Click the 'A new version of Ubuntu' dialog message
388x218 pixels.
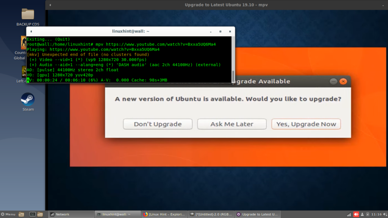point(228,99)
